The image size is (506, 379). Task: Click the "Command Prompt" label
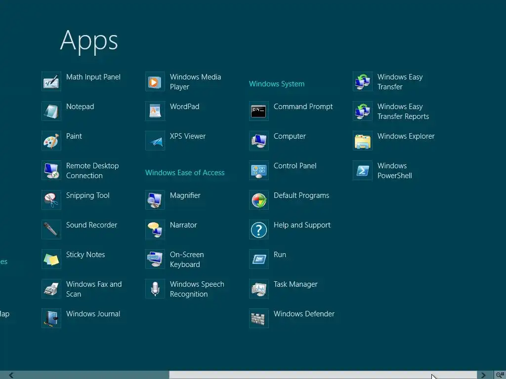click(x=303, y=107)
